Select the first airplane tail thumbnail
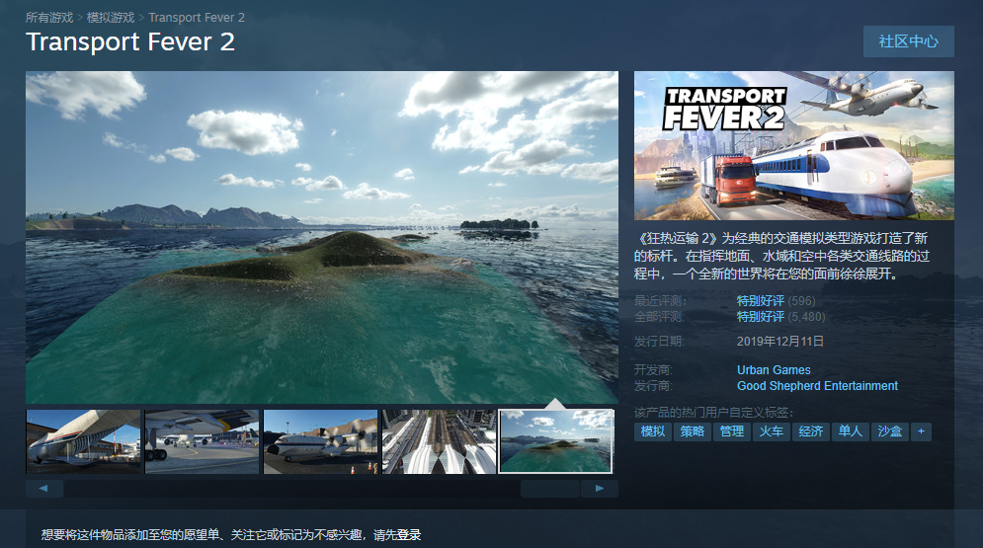The height and width of the screenshot is (548, 983). [83, 441]
